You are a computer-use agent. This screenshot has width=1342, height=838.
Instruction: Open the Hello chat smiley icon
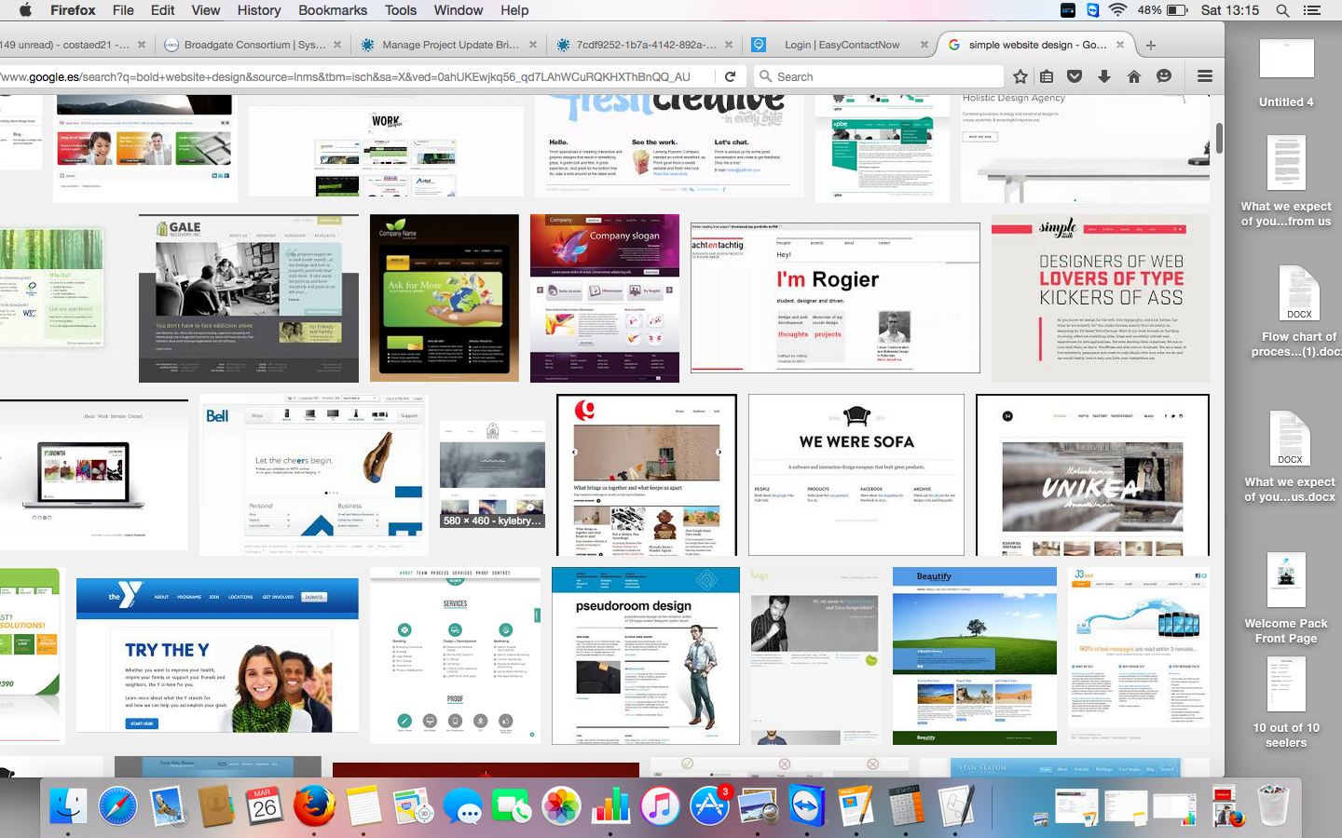(1164, 76)
